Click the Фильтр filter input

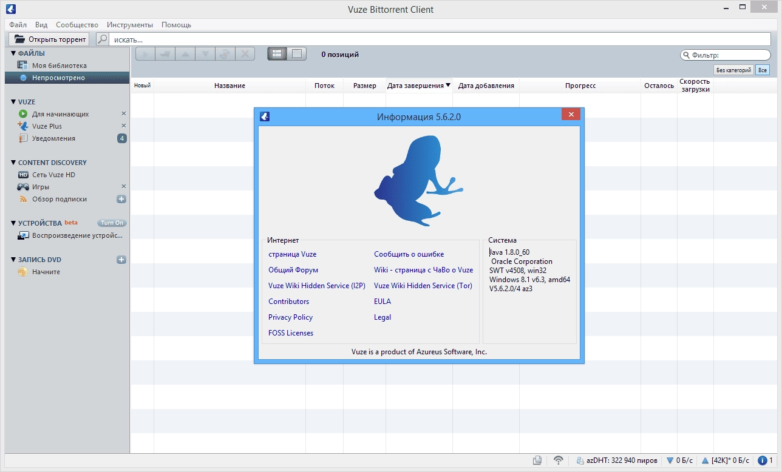pyautogui.click(x=725, y=55)
